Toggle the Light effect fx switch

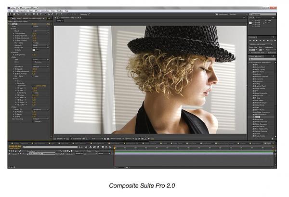click(x=11, y=24)
